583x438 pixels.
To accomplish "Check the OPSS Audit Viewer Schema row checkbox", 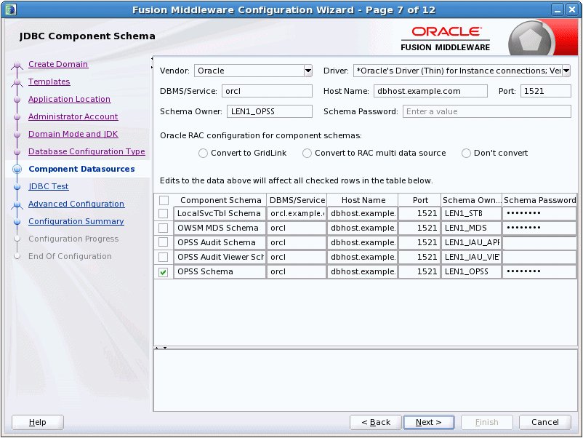I will (x=164, y=257).
